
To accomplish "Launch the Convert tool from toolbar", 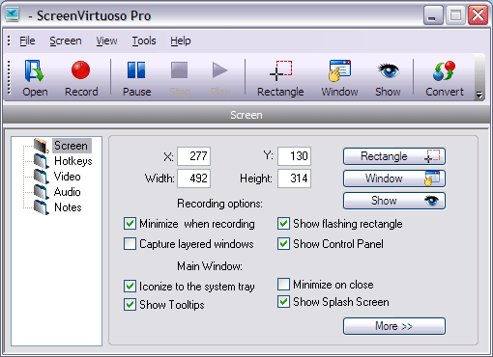I will pyautogui.click(x=445, y=78).
